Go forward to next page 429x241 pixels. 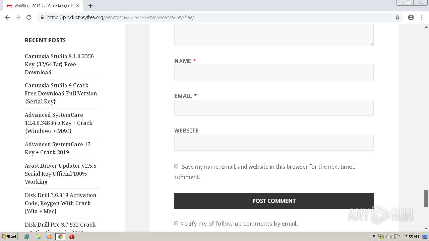tap(18, 17)
